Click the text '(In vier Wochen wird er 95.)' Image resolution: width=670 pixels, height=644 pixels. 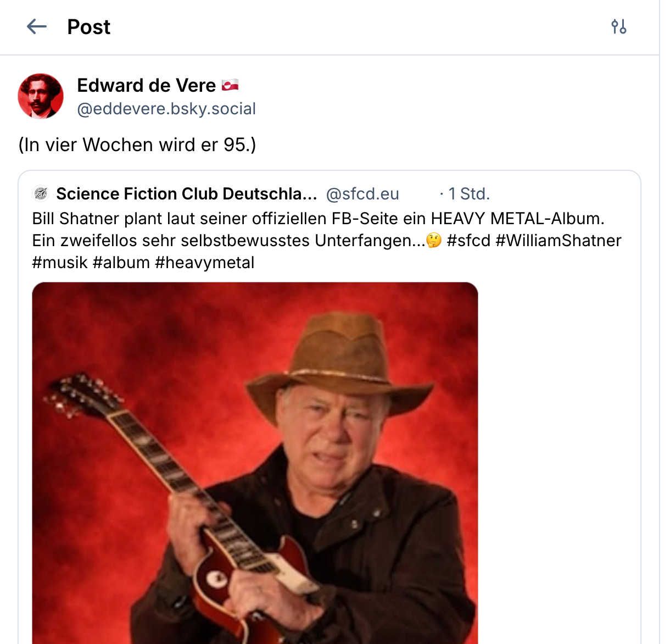[x=137, y=145]
